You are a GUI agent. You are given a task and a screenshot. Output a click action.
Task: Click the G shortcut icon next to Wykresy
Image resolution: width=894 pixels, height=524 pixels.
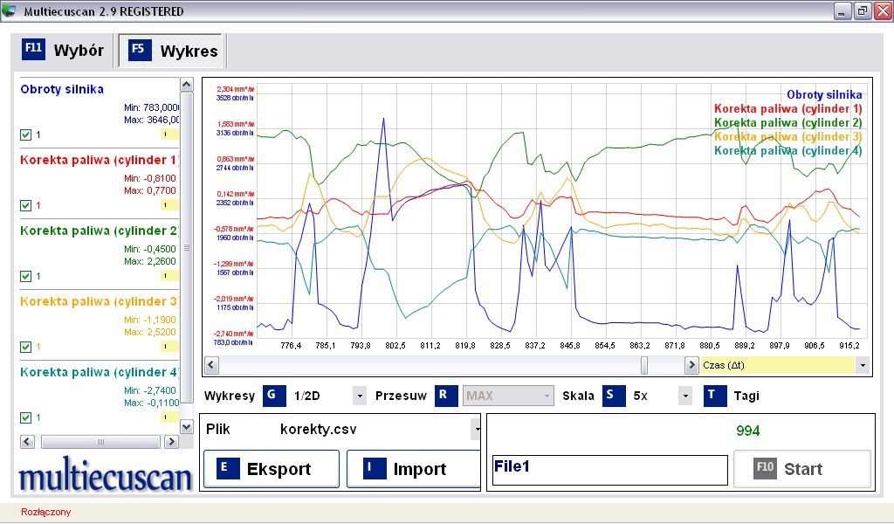click(274, 396)
